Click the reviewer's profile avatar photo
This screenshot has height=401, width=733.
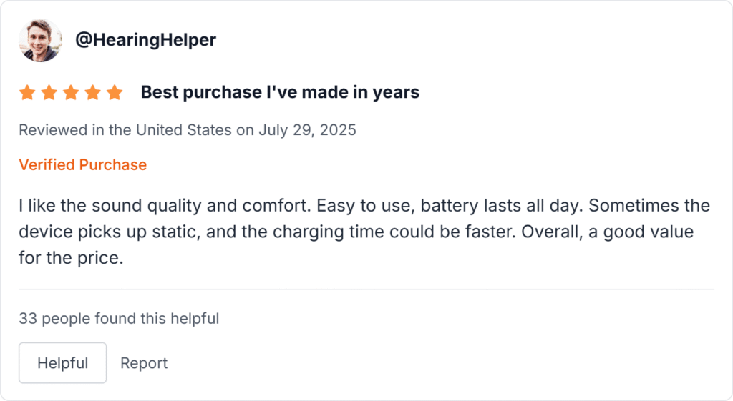(x=40, y=40)
